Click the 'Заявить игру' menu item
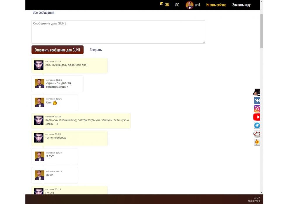The height and width of the screenshot is (204, 292). pos(241,5)
